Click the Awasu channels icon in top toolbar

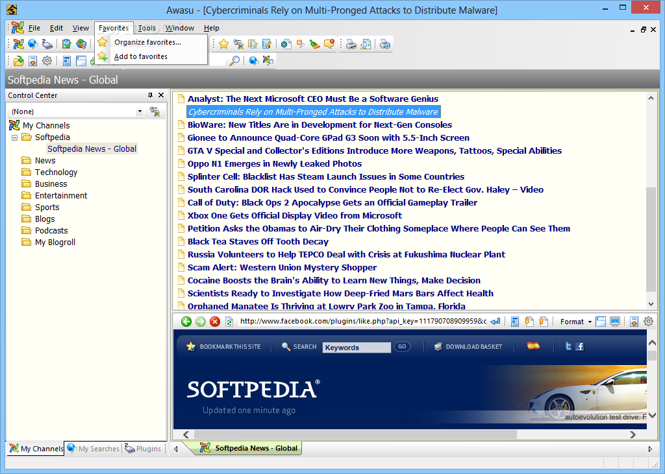pyautogui.click(x=19, y=43)
